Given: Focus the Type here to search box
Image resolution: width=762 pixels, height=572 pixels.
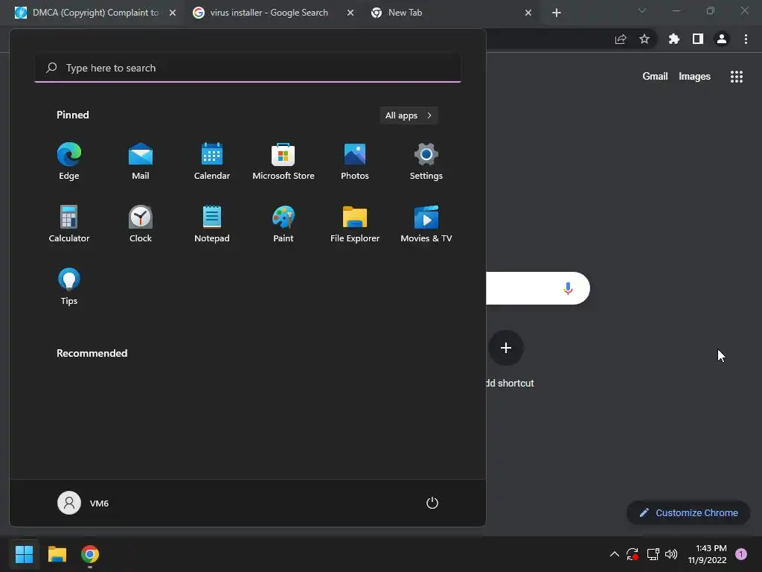Looking at the screenshot, I should pyautogui.click(x=248, y=68).
